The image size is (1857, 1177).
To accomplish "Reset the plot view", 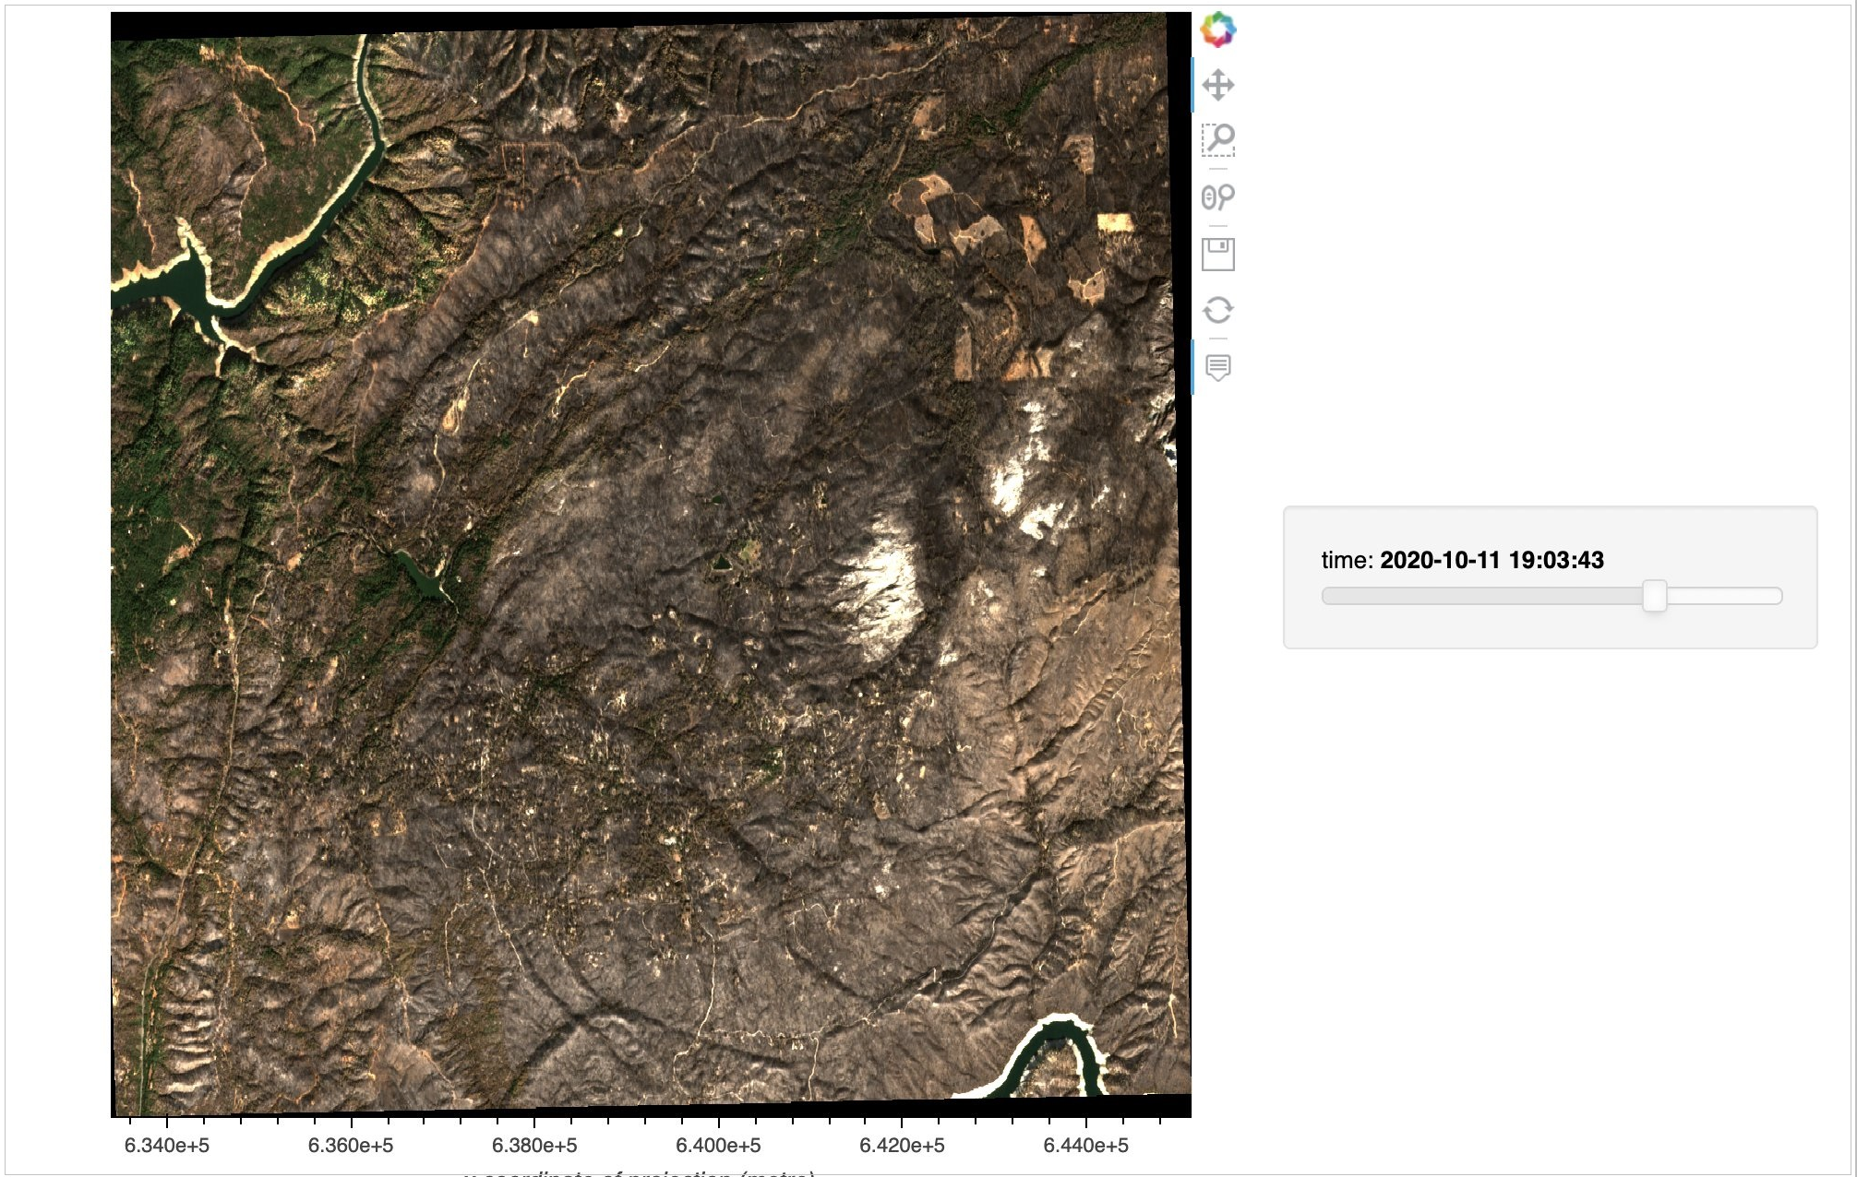I will click(x=1217, y=310).
